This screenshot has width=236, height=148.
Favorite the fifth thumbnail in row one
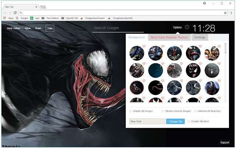coord(219,46)
